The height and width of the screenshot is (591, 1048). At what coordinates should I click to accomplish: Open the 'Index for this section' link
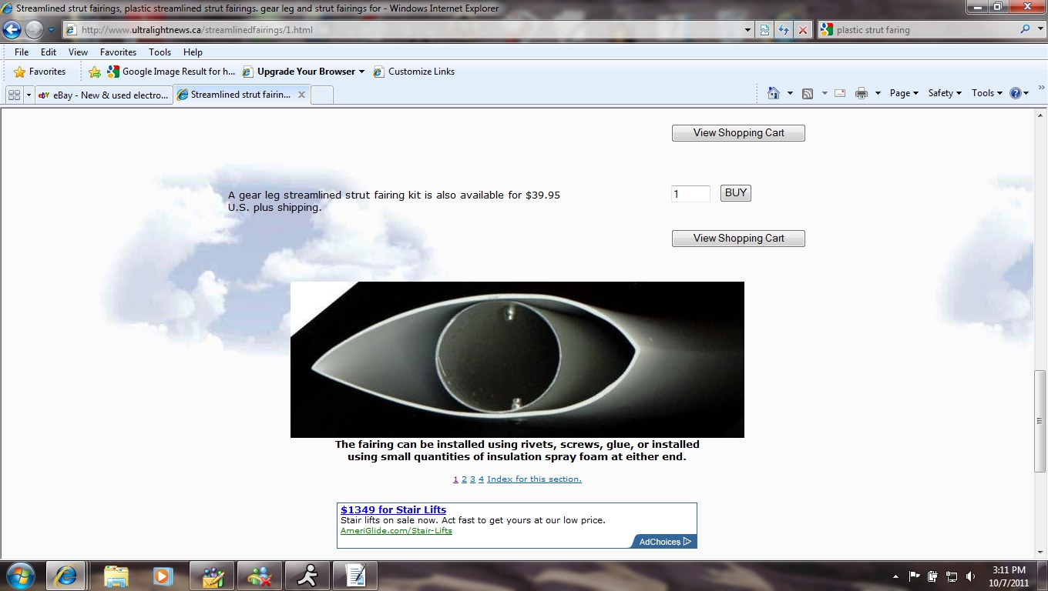click(534, 479)
